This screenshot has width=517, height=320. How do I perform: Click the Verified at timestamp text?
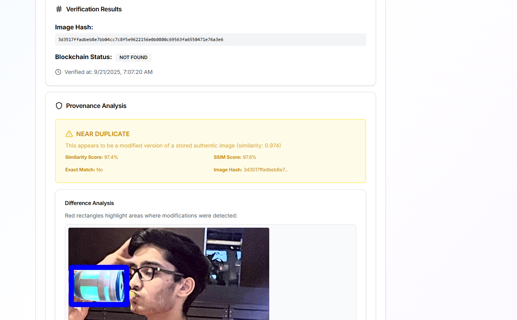(109, 72)
